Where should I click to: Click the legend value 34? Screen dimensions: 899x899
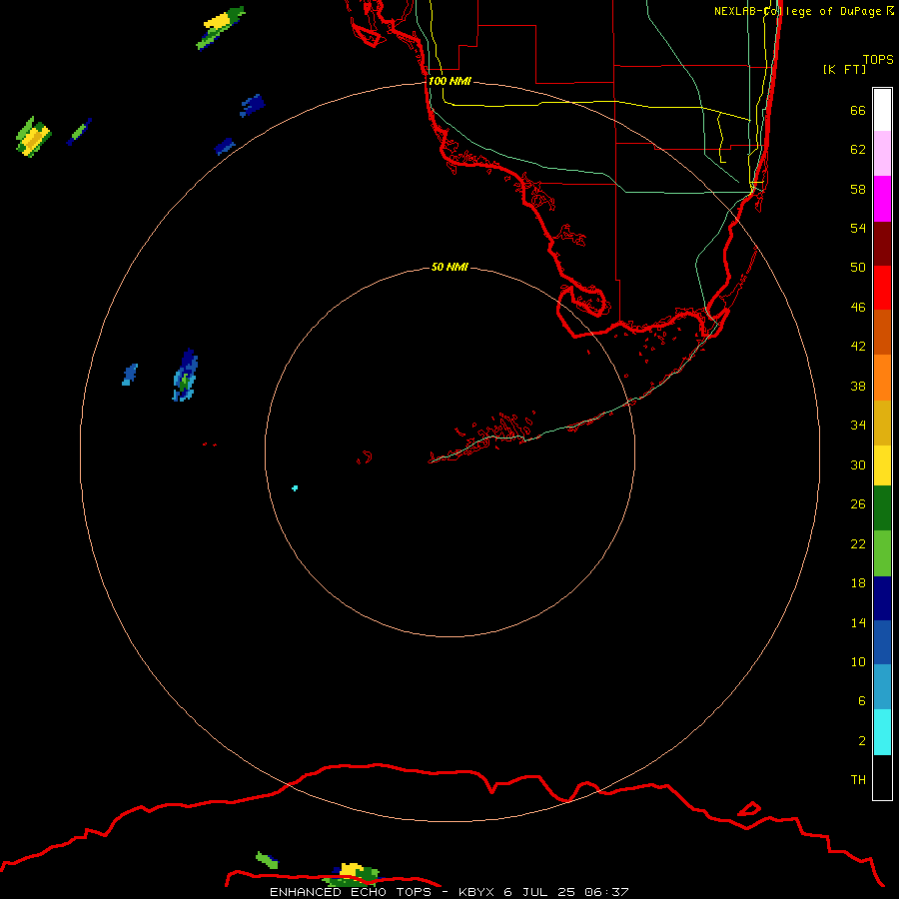click(858, 426)
